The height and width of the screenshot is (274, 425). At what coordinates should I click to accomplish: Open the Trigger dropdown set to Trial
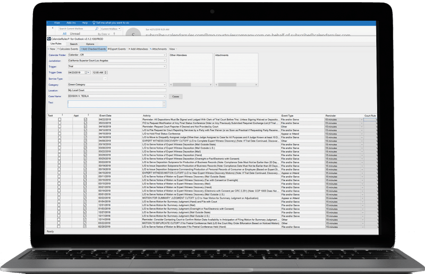pyautogui.click(x=165, y=66)
